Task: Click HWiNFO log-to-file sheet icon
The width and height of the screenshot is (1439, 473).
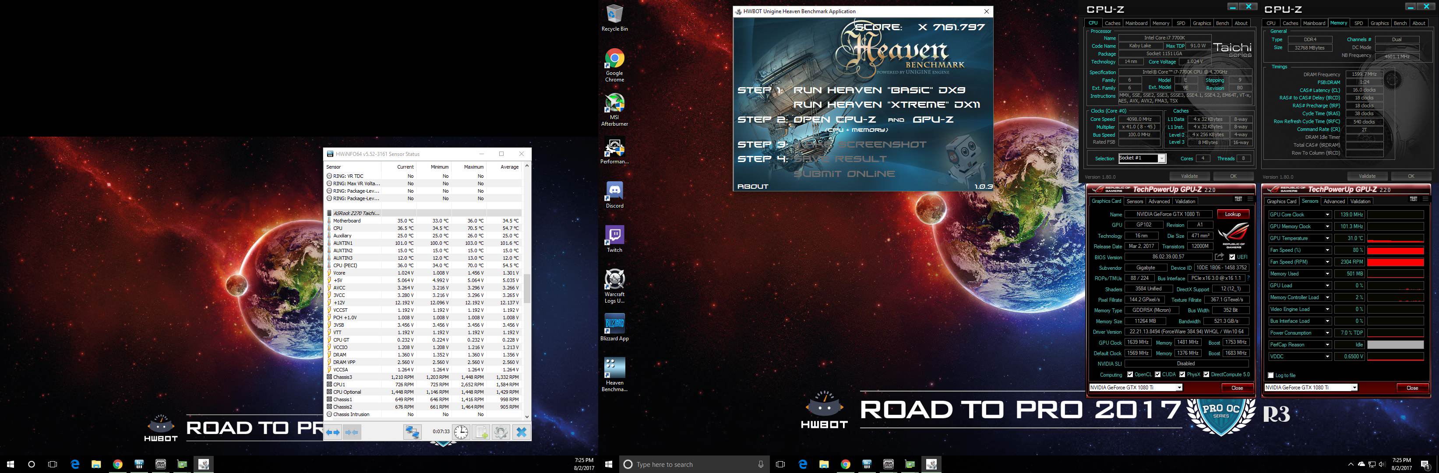Action: (481, 432)
